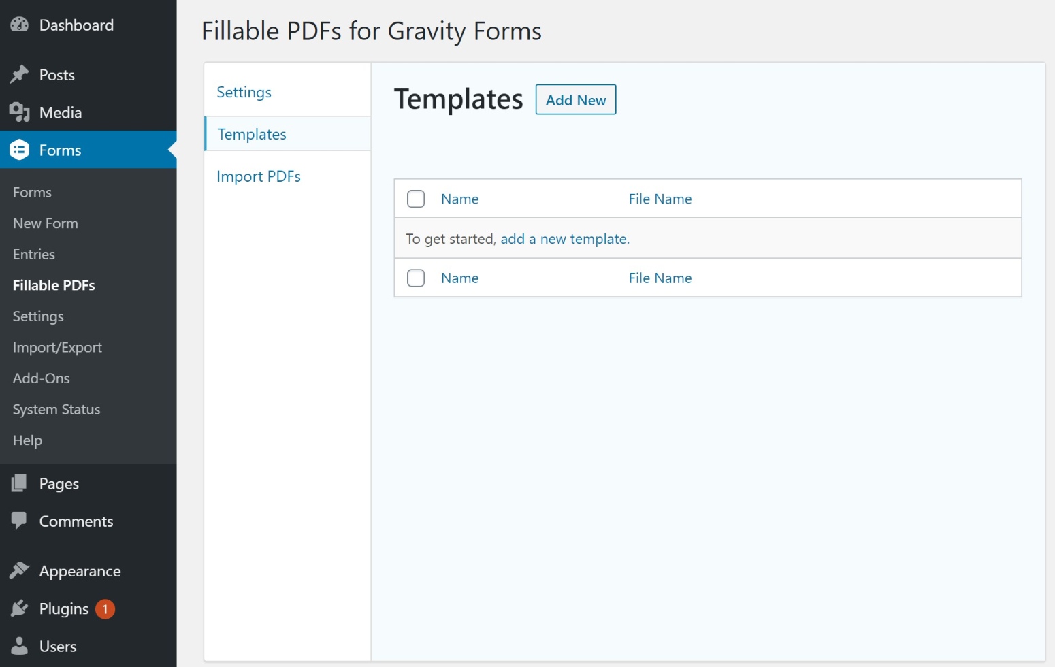The image size is (1055, 667).
Task: Check the select-all checkbox in header row
Action: click(x=415, y=198)
